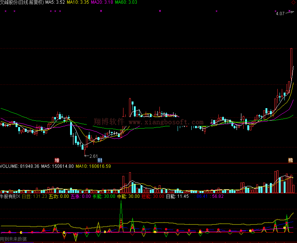The width and height of the screenshot is (297, 243).
Task: Click the volume MA10: 160616.59 label
Action: (x=93, y=166)
